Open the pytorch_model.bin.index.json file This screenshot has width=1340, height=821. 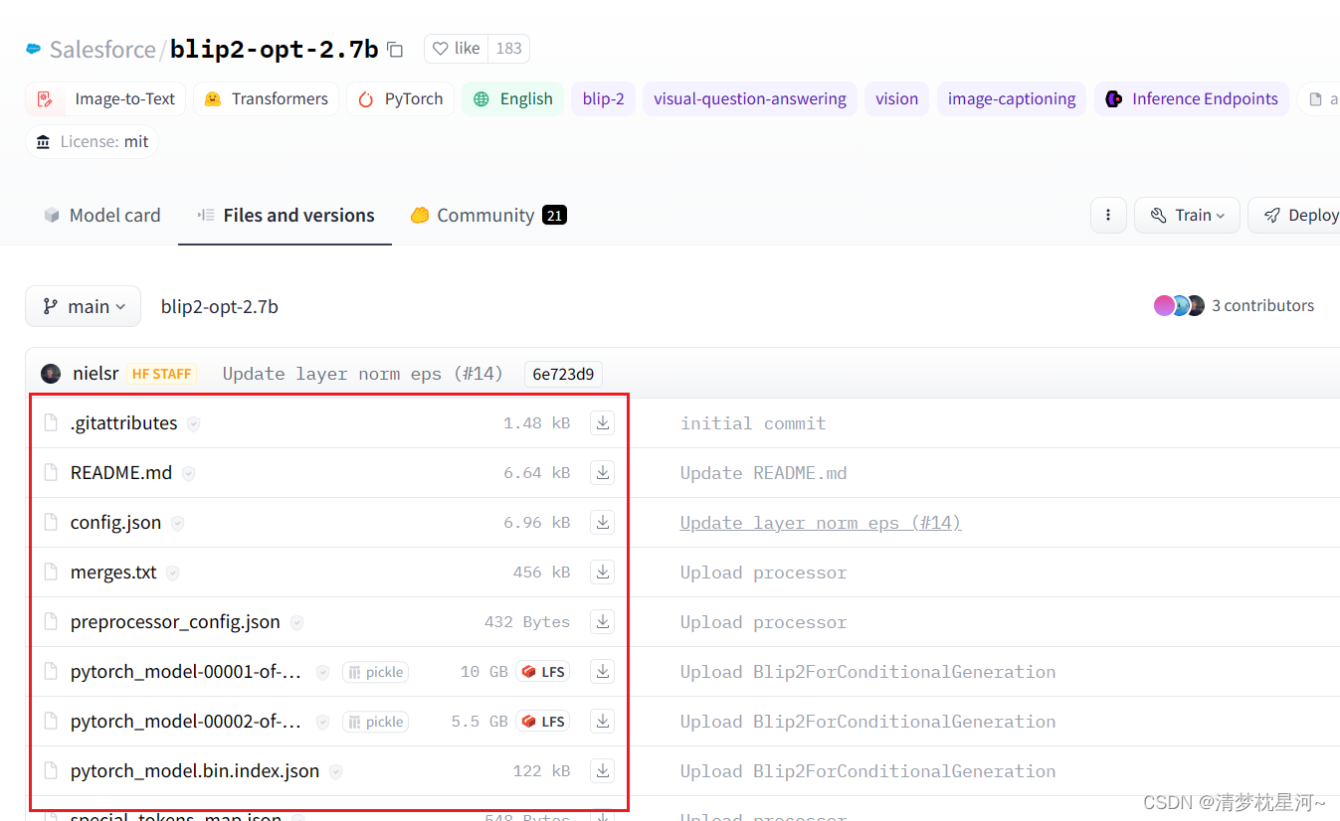[x=195, y=770]
